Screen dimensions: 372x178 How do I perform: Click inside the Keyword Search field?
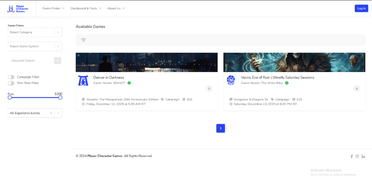tap(30, 60)
